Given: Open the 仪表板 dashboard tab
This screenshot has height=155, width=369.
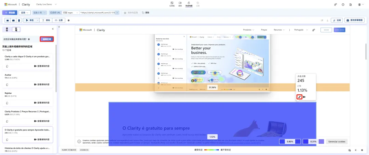Looking at the screenshot, I should point(172,4).
